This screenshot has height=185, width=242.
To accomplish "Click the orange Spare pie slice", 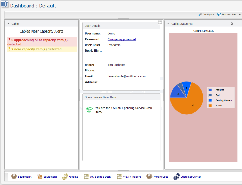I will [189, 104].
